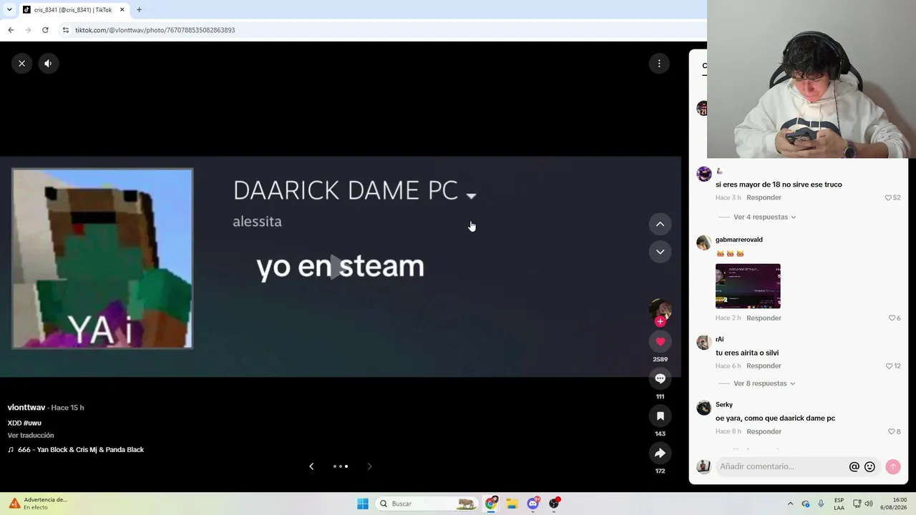Select the cris_8341 TikTok browser tab
916x515 pixels.
[73, 10]
